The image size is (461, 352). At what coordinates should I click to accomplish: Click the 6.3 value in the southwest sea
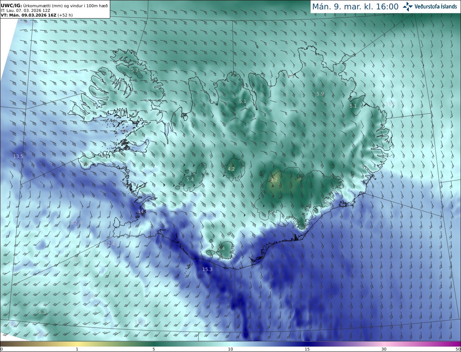pos(42,312)
